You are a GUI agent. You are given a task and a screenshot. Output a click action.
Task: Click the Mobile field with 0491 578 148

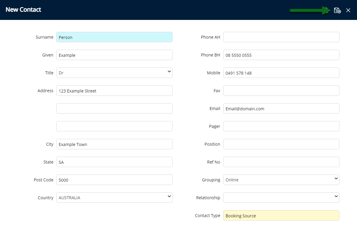tap(281, 73)
